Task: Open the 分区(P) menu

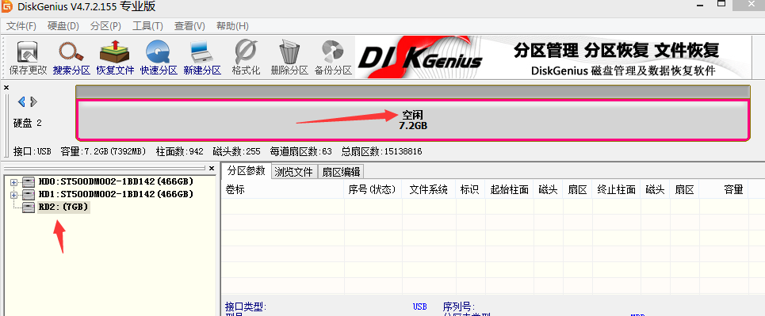Action: pos(106,26)
